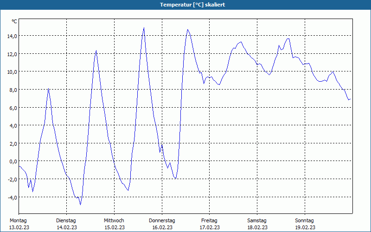Click the chart title 'Temperatur [°C] skaliert'

pyautogui.click(x=192, y=5)
